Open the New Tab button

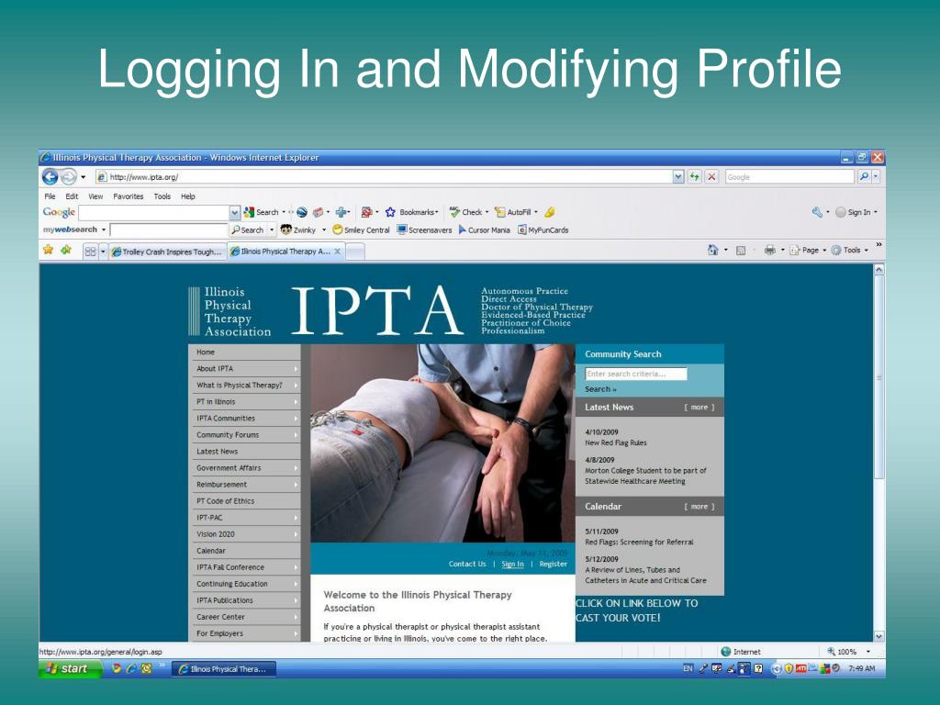[x=355, y=252]
